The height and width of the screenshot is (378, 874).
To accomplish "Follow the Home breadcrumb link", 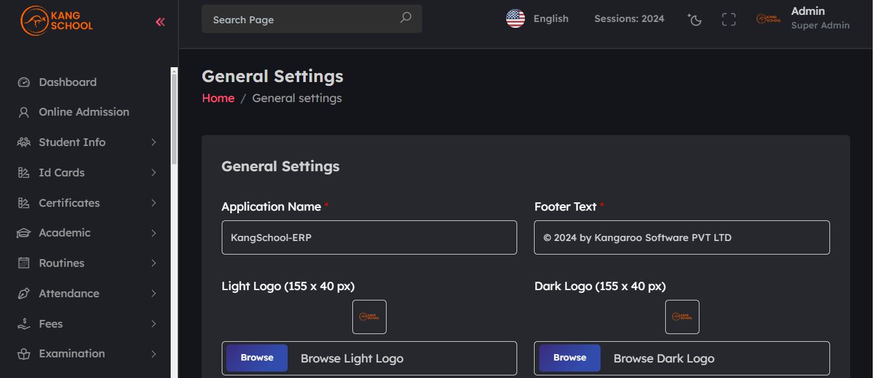I will (x=218, y=98).
